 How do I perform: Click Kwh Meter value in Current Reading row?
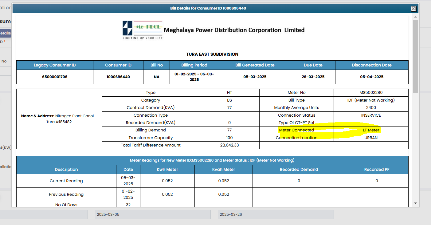point(167,181)
